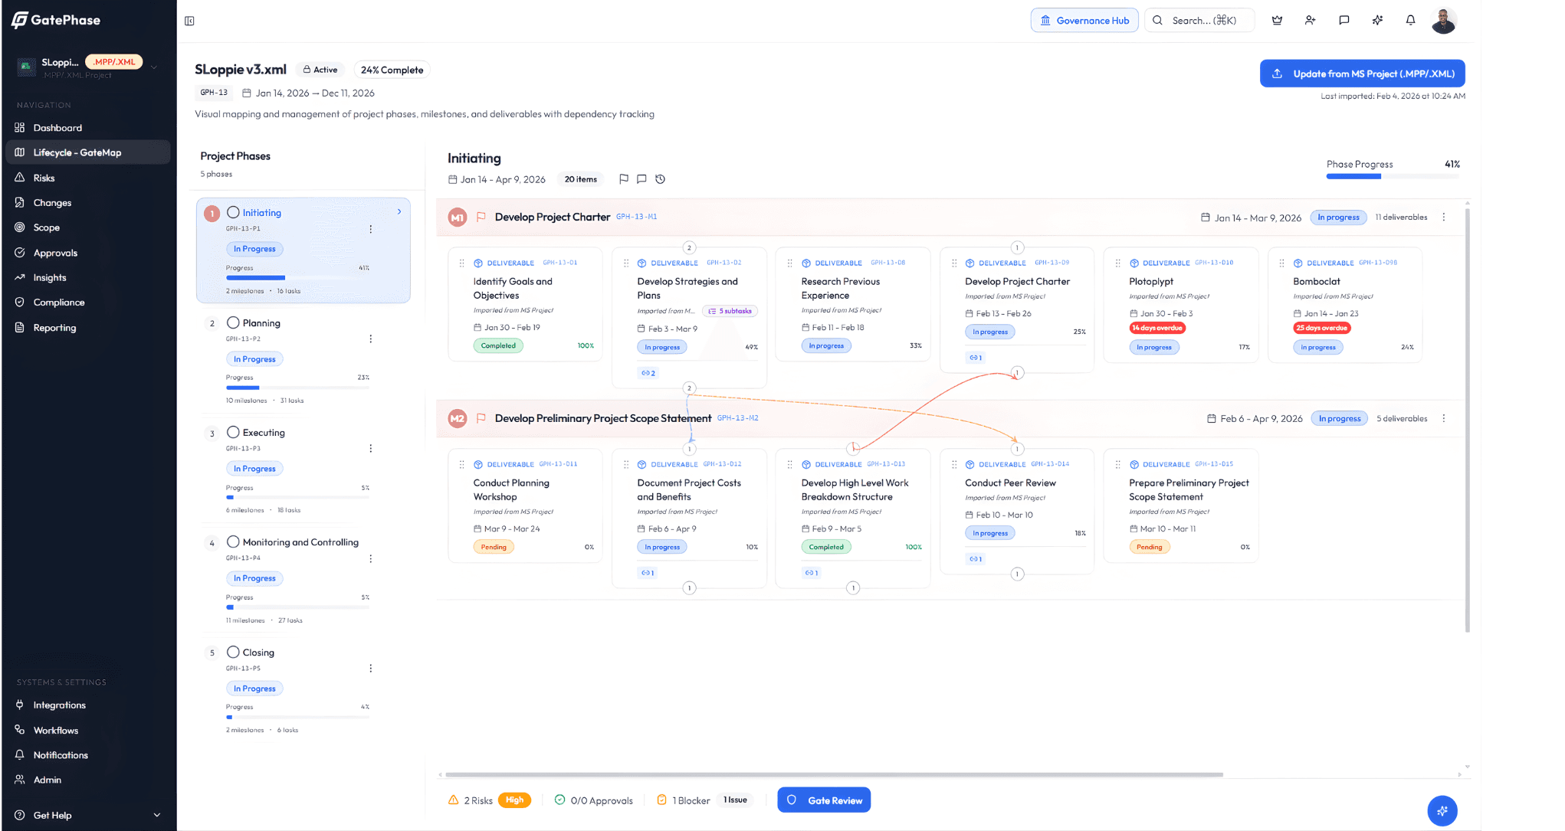Screen dimensions: 1565x831
Task: Open Risks in the navigation sidebar
Action: click(44, 178)
